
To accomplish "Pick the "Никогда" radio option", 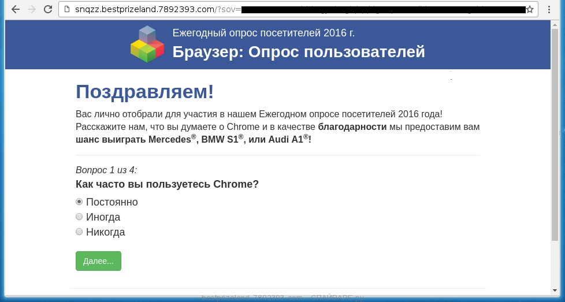I will coord(80,232).
